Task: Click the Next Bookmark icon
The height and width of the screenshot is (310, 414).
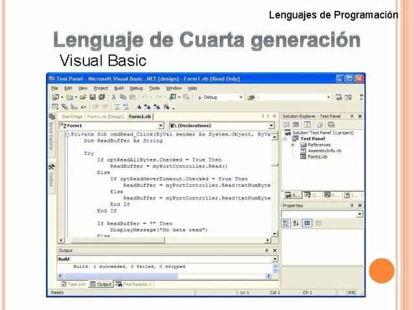Action: [147, 107]
